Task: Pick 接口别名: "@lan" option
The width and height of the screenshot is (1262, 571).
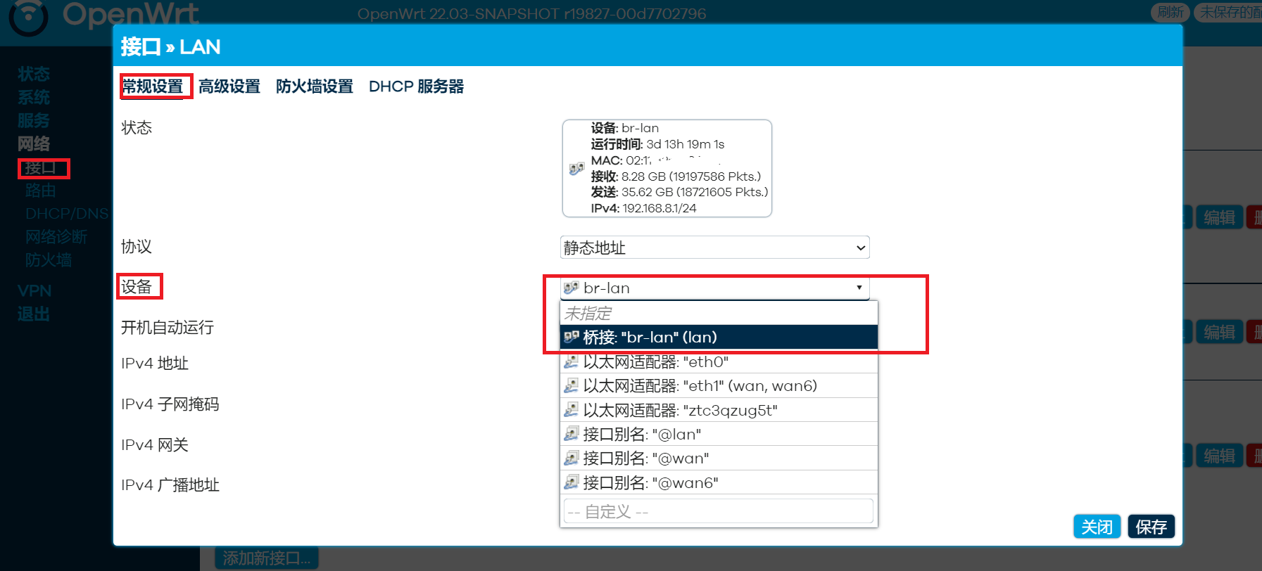Action: (719, 434)
